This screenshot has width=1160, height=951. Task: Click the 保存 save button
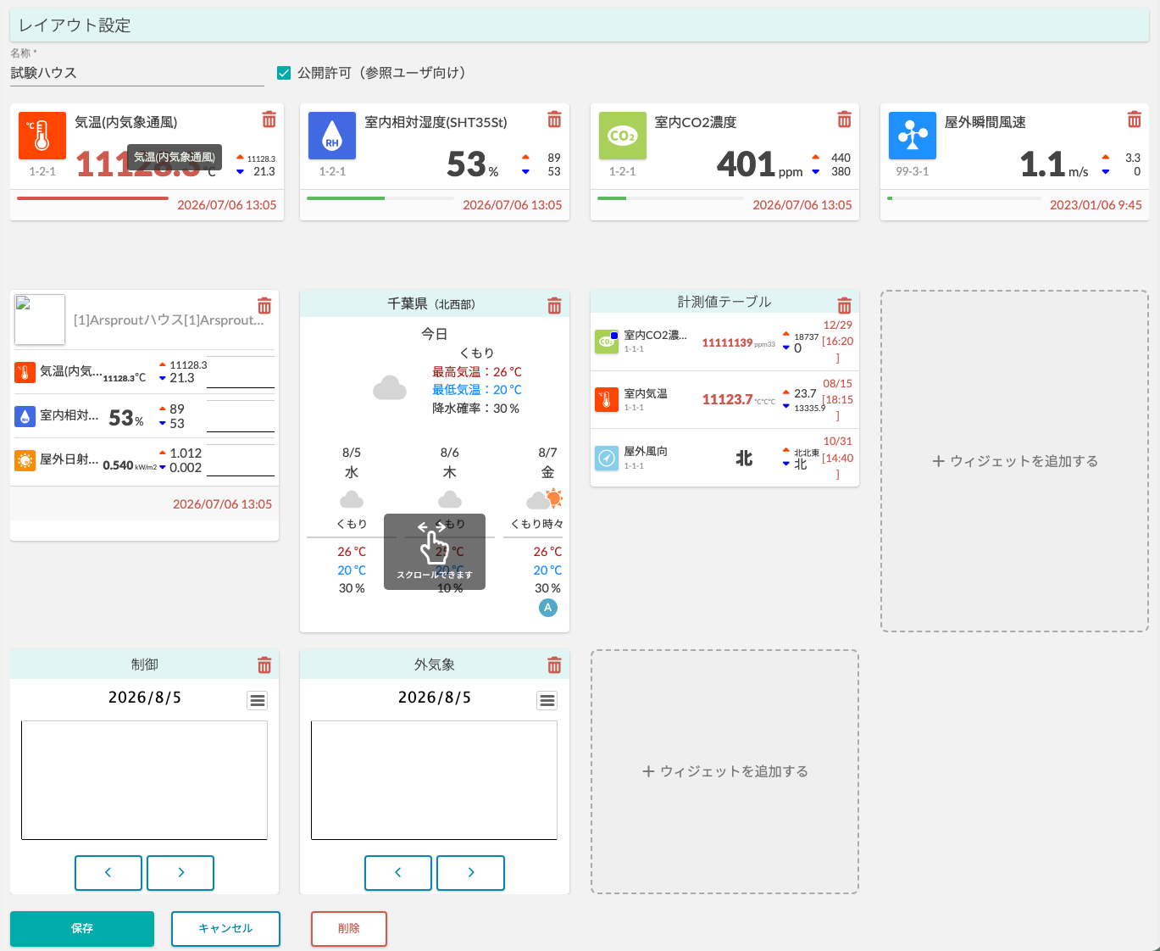coord(82,929)
